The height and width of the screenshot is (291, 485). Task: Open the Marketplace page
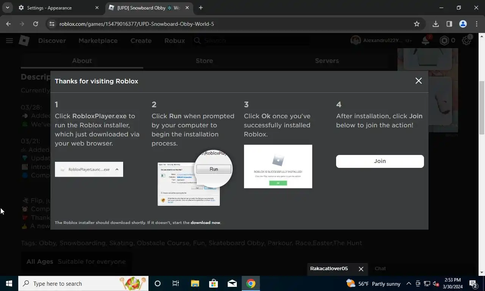(98, 41)
